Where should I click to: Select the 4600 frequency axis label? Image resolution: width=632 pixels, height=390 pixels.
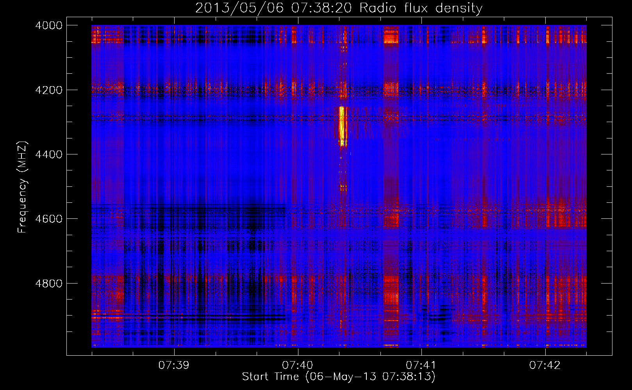click(49, 219)
